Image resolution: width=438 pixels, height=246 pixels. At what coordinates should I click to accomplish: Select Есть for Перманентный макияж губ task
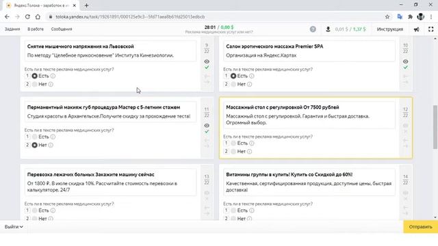point(35,137)
